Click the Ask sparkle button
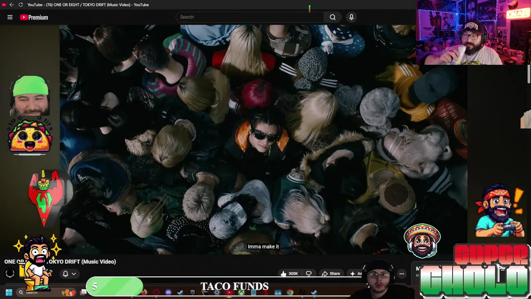The image size is (531, 299). coord(356,274)
